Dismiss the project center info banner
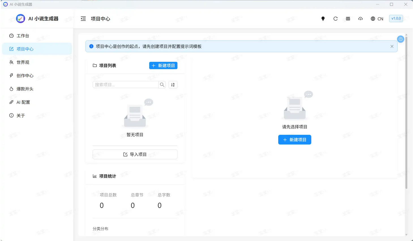Viewport: 413px width, 241px height. click(392, 46)
